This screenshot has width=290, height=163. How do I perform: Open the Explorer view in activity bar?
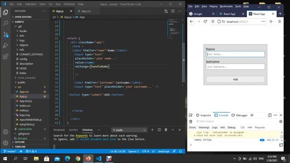point(5,12)
